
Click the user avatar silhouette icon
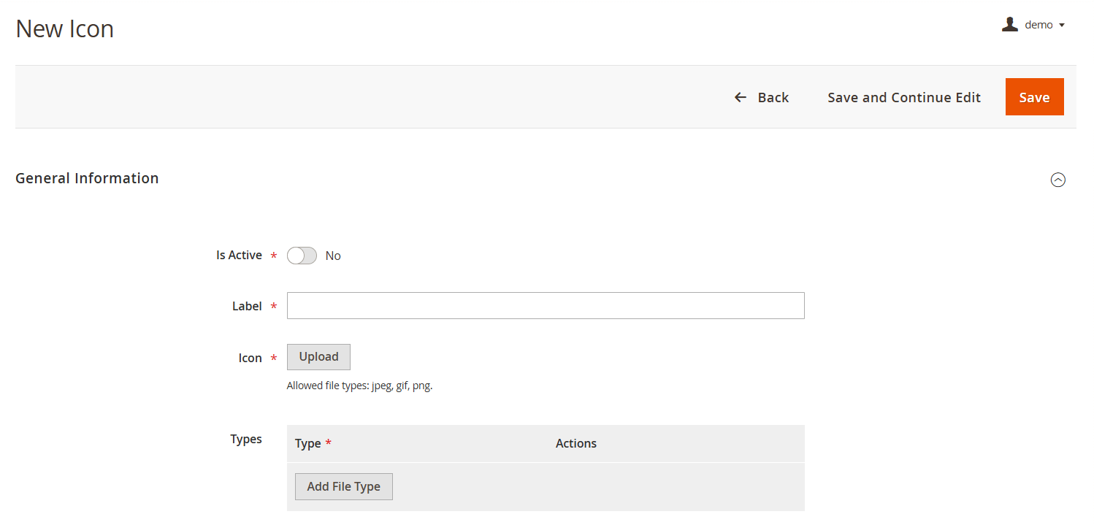point(1009,25)
